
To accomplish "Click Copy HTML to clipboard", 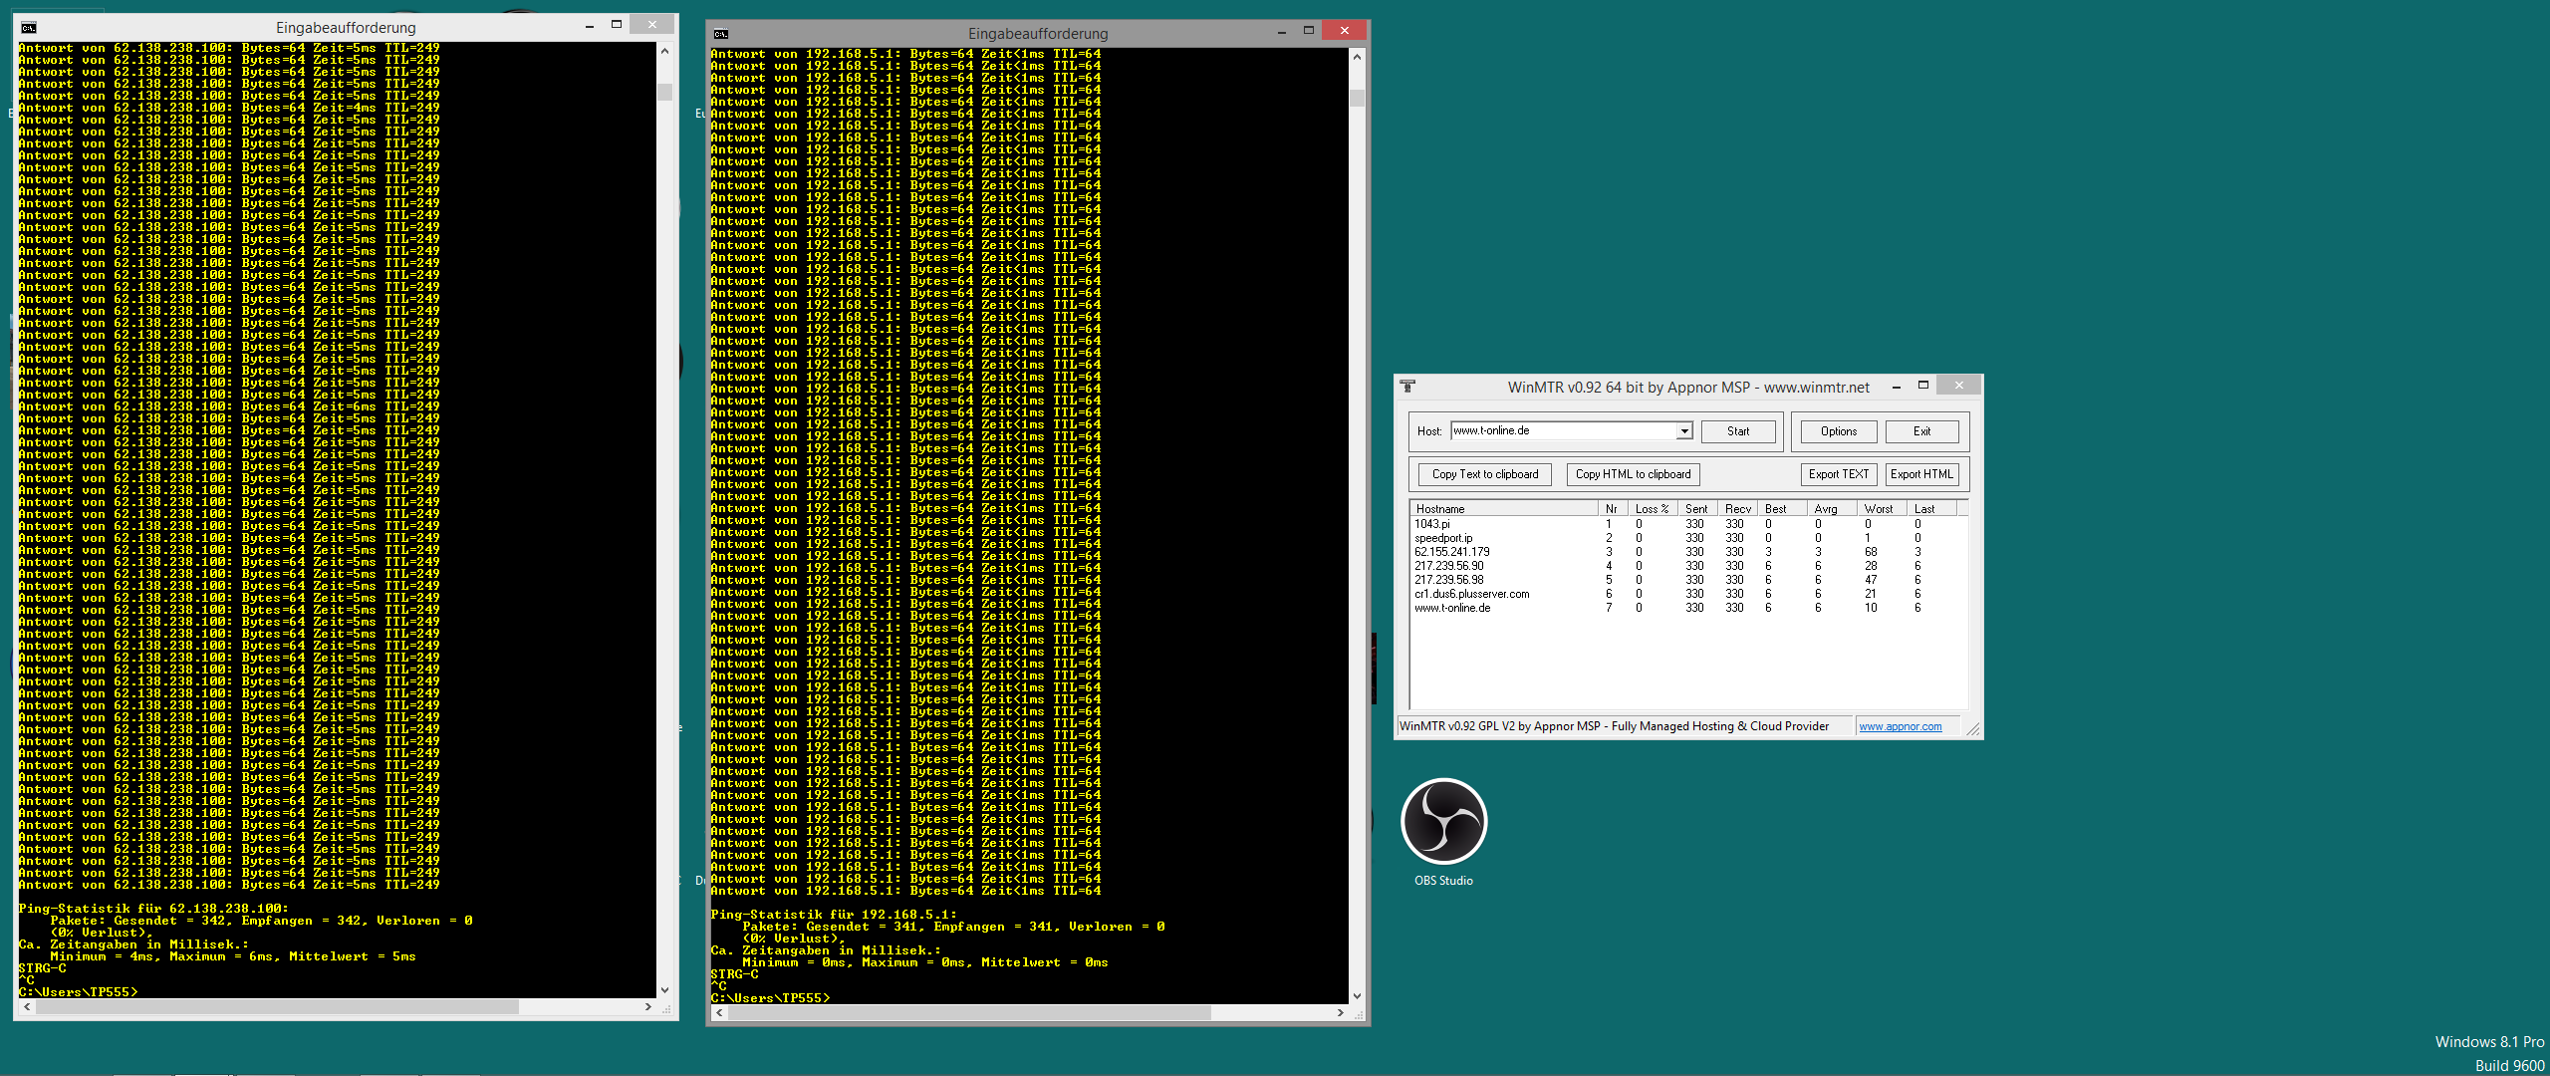I will point(1633,474).
